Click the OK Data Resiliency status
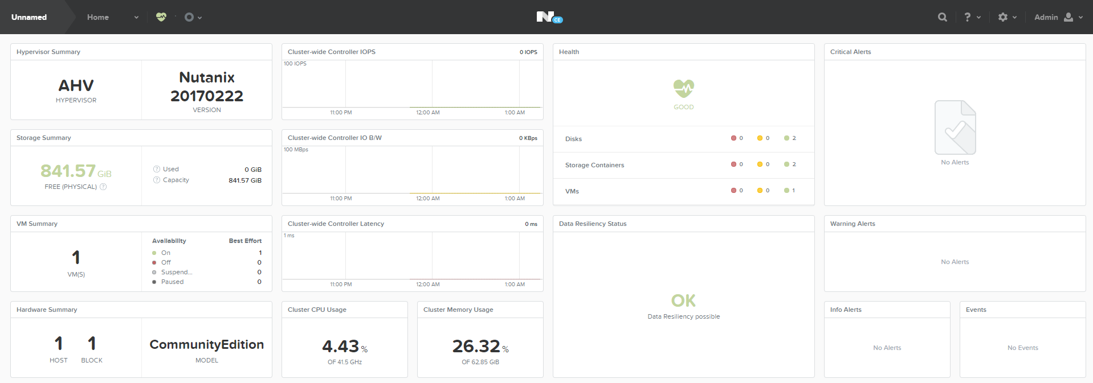Screen dimensions: 1093x383 click(683, 300)
